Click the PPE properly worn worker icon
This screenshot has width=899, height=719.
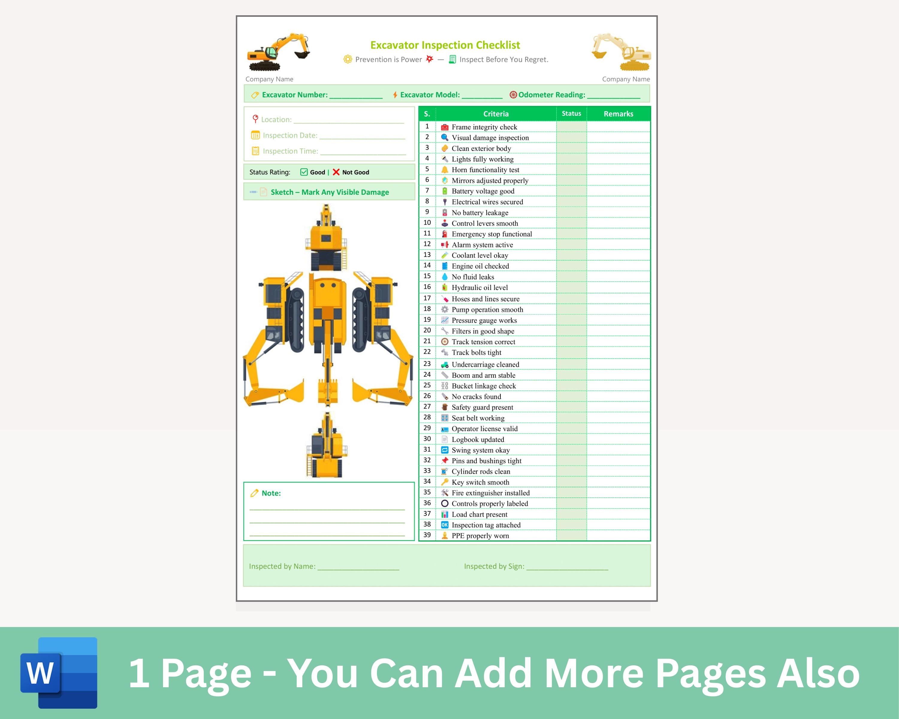pyautogui.click(x=444, y=535)
